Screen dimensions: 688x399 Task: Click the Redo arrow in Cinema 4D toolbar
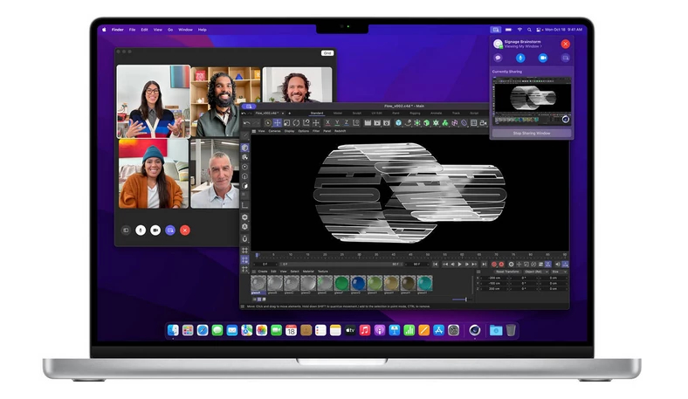tap(256, 123)
